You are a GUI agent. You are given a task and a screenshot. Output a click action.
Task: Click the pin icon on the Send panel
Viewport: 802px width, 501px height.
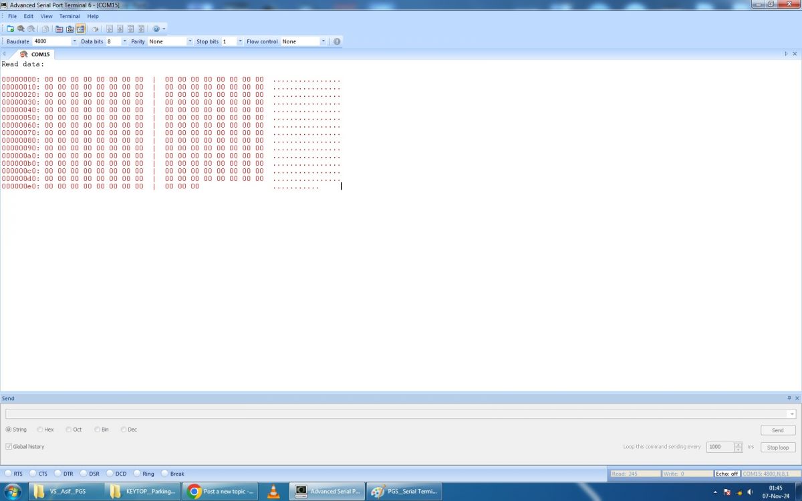[789, 398]
